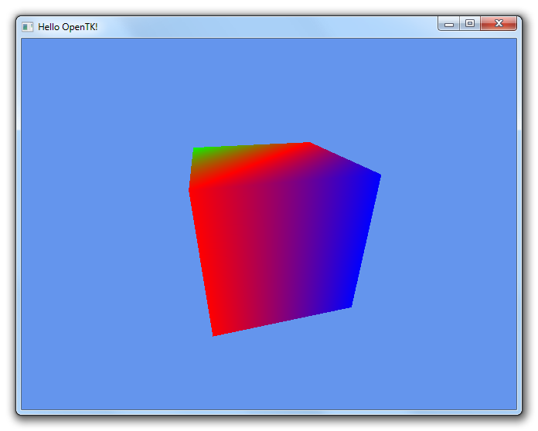Image resolution: width=538 pixels, height=431 pixels.
Task: Click the cube's top-right blue vertex
Action: tap(379, 176)
